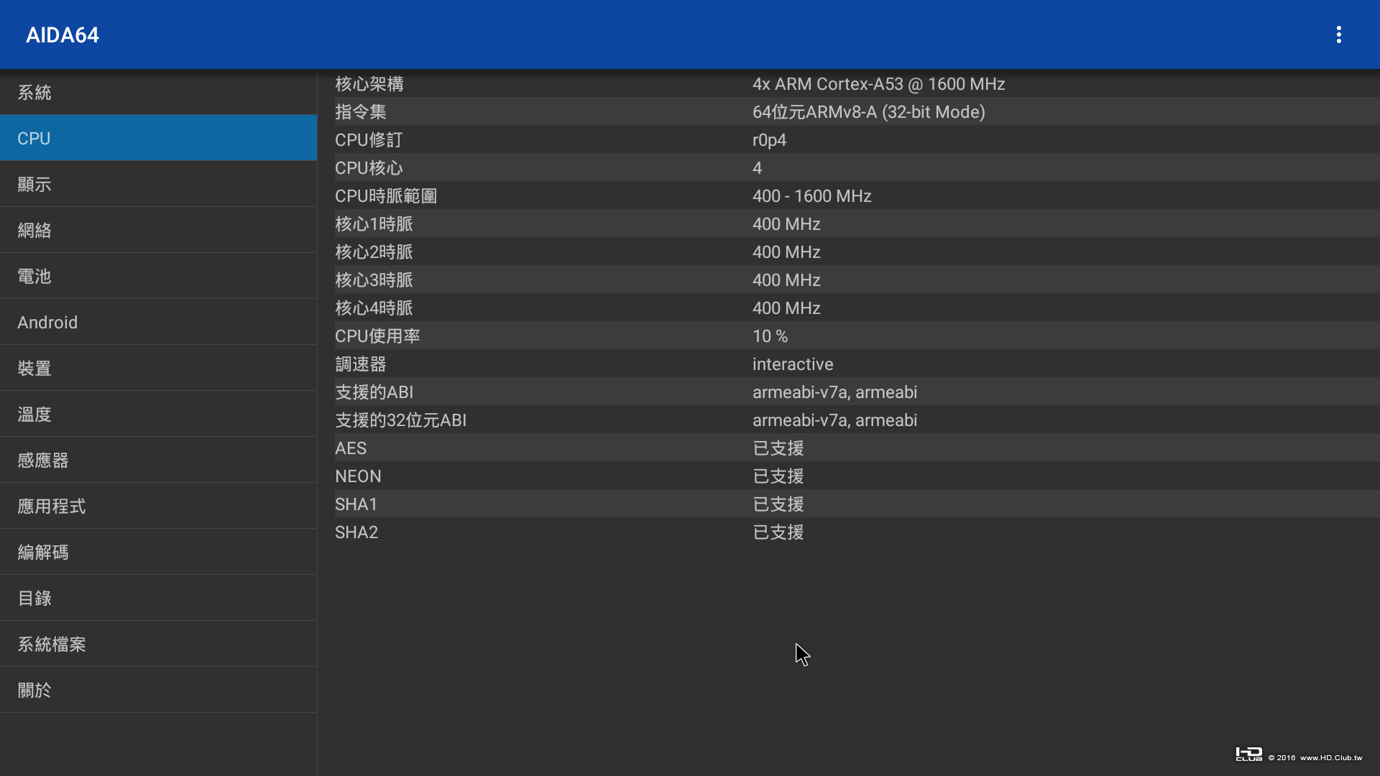Open the 關於 page

(158, 690)
